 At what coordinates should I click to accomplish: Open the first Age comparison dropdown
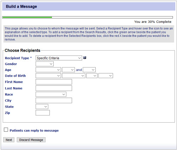pos(48,70)
